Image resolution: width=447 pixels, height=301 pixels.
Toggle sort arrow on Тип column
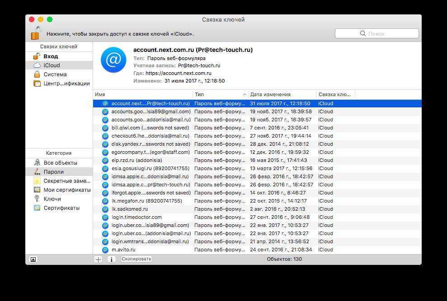[245, 94]
